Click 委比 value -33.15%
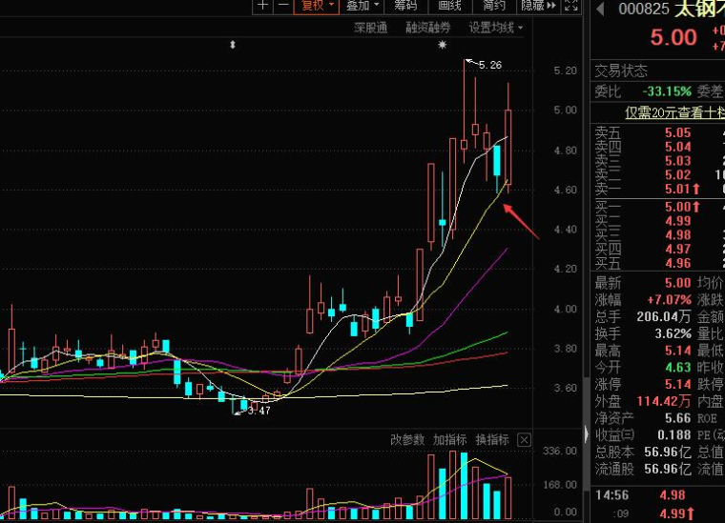Viewport: 725px width, 523px height. 666,91
